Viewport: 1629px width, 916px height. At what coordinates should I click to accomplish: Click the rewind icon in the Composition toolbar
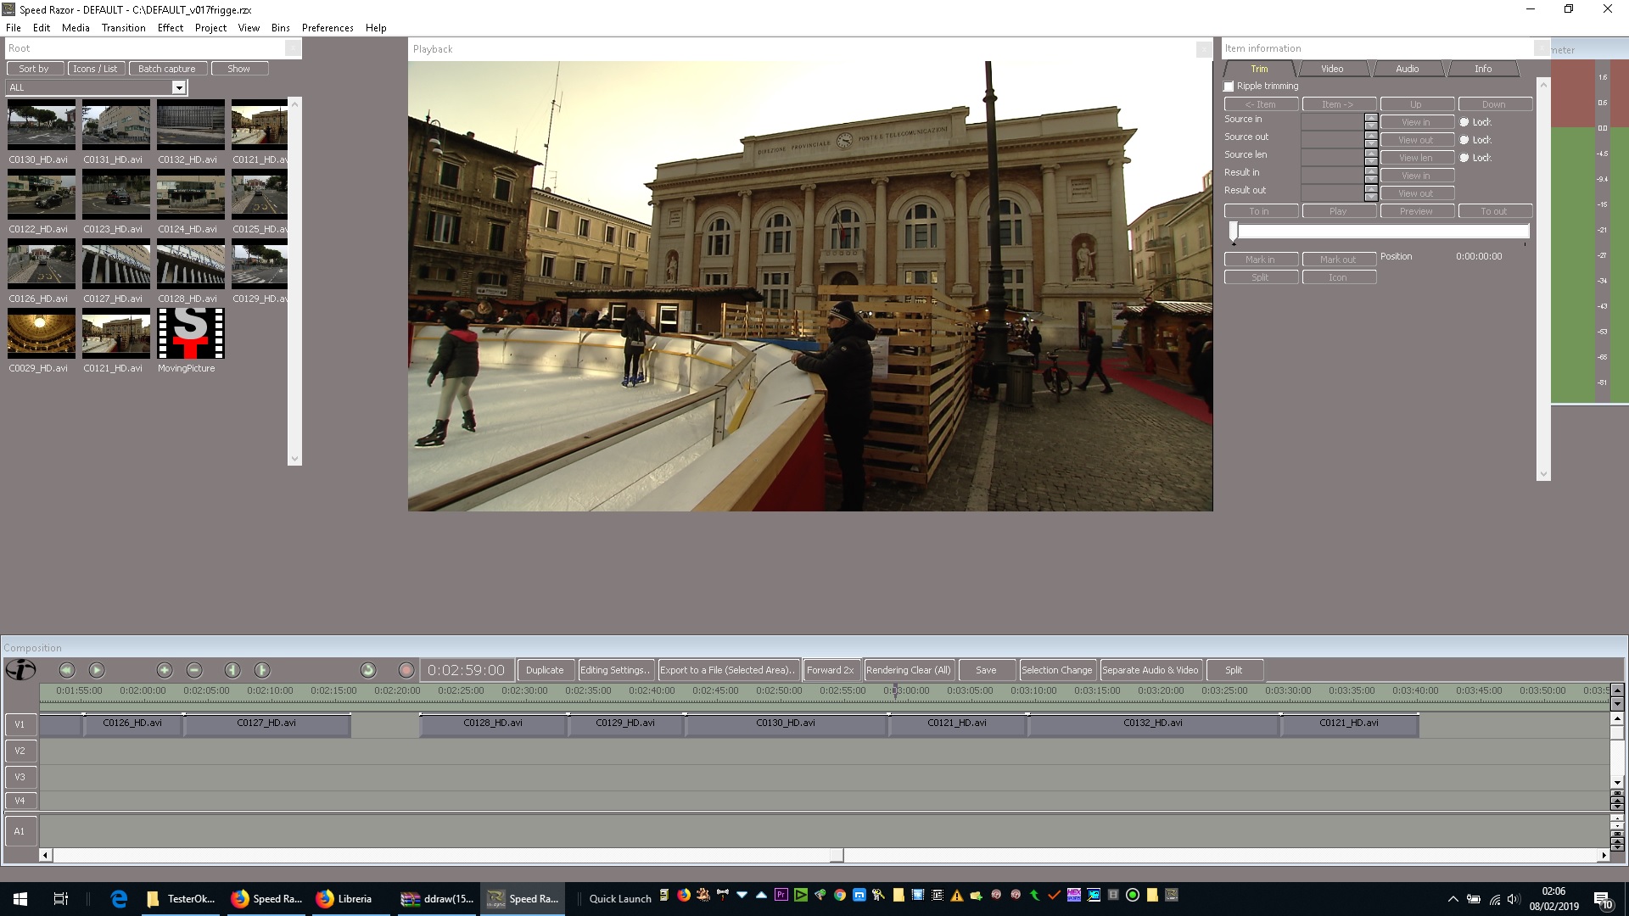[67, 670]
